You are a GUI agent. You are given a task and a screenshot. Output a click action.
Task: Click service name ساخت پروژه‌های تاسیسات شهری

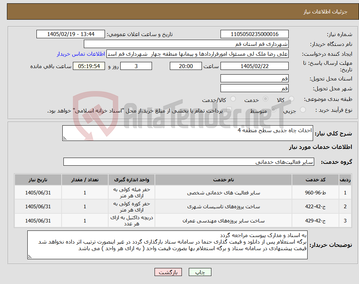[223, 207]
